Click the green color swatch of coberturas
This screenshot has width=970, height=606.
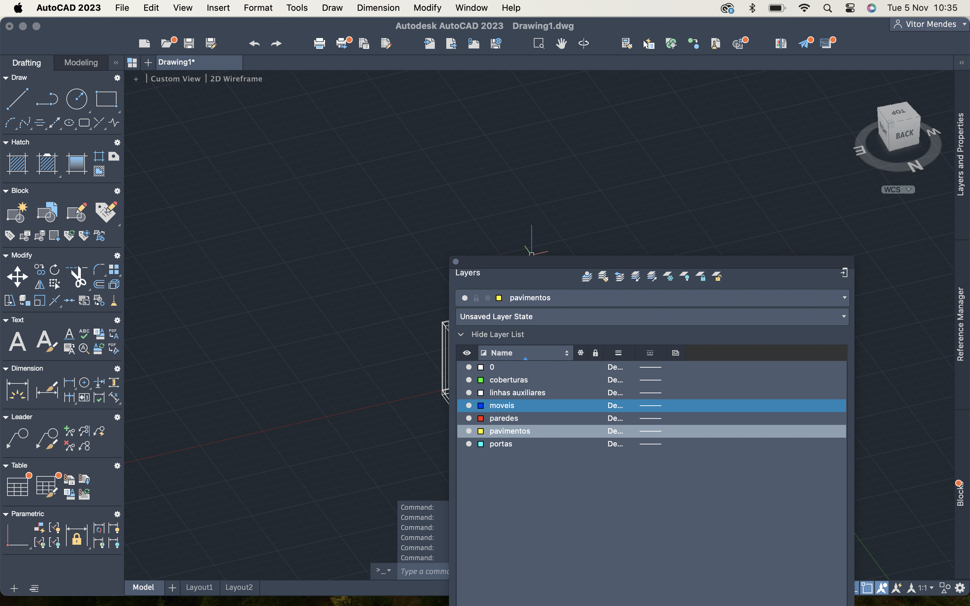tap(481, 380)
